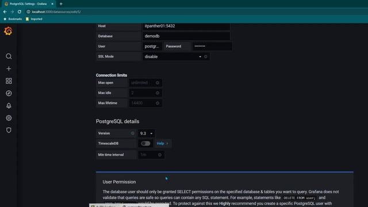Open the Create plus menu in sidebar

[9, 69]
